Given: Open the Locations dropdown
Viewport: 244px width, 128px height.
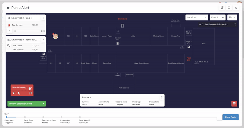Looking at the screenshot, I should (x=197, y=18).
